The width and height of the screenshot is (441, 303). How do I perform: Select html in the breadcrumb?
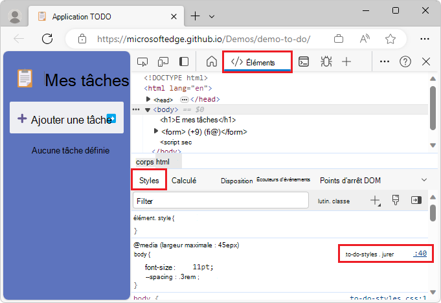click(x=163, y=162)
